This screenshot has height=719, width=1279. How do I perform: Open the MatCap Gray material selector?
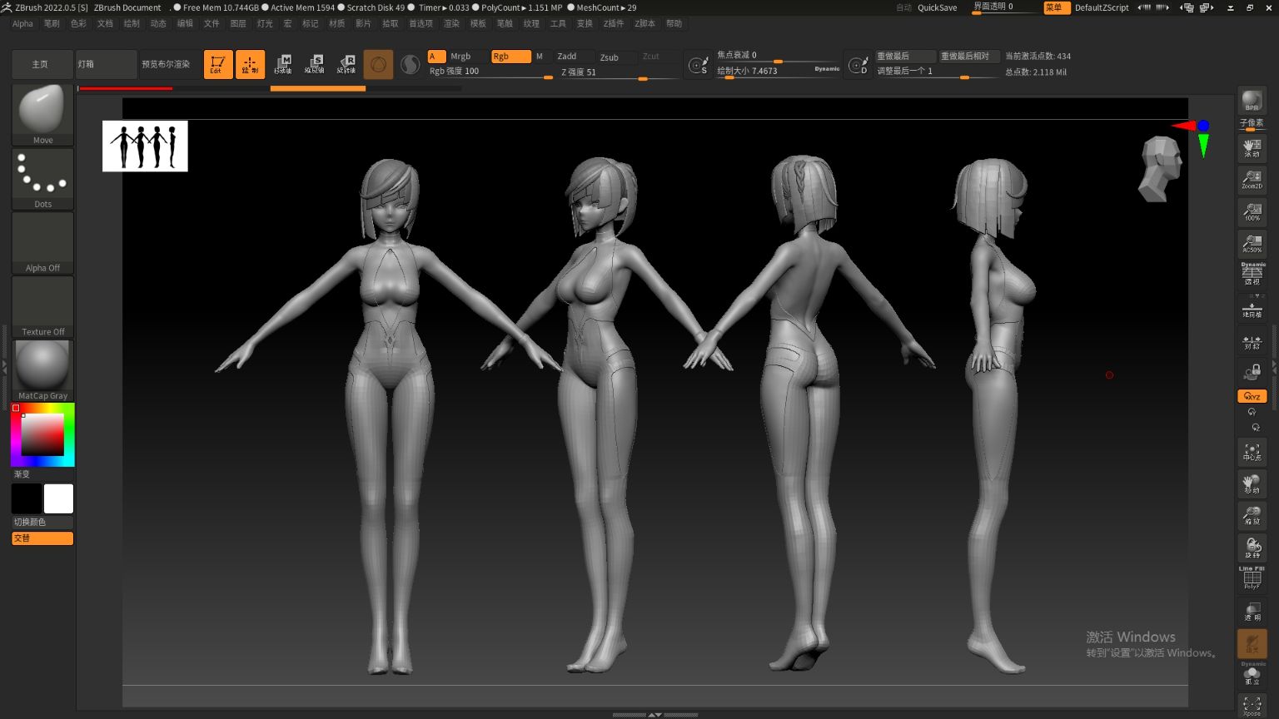pyautogui.click(x=42, y=370)
